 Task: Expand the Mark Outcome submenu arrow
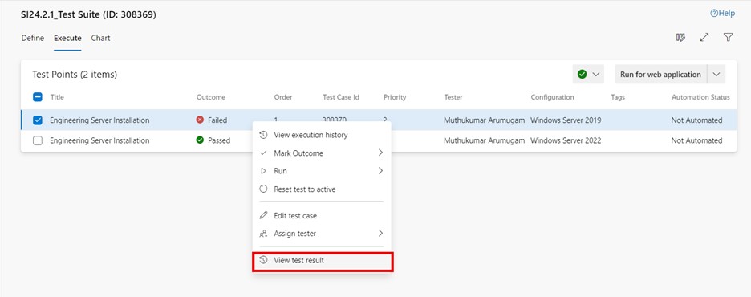[380, 153]
